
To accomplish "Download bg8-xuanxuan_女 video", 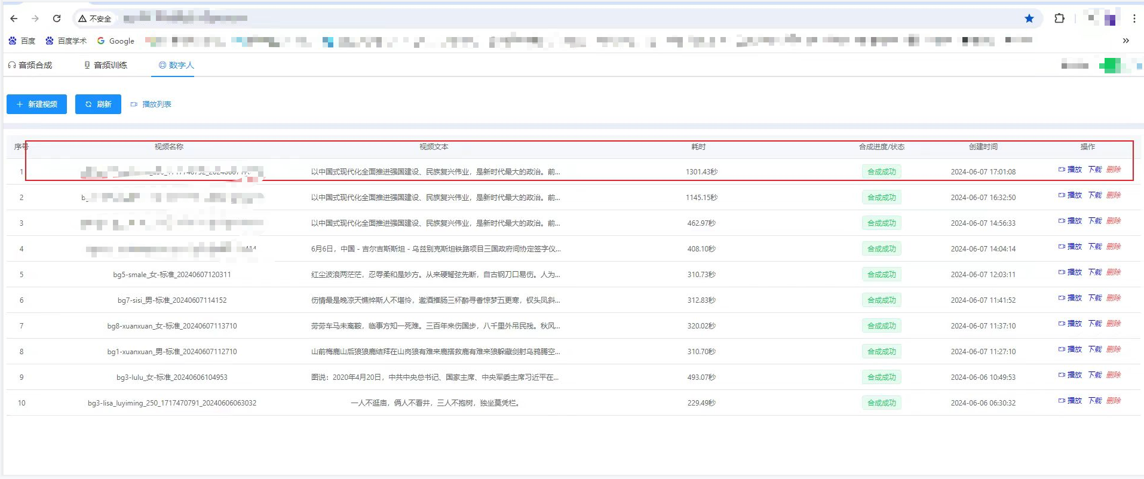I will pyautogui.click(x=1094, y=324).
